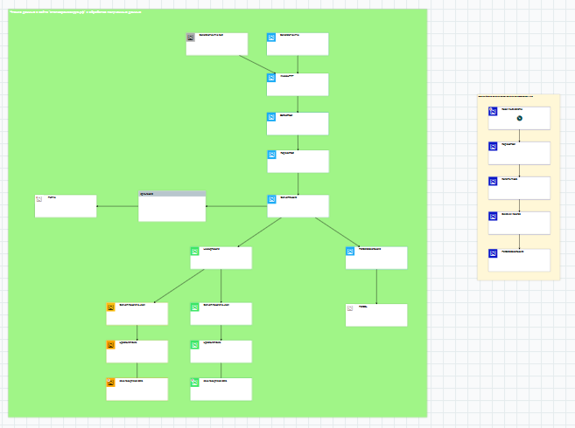Click green icon on last node of green chain
The height and width of the screenshot is (428, 575).
pos(194,383)
